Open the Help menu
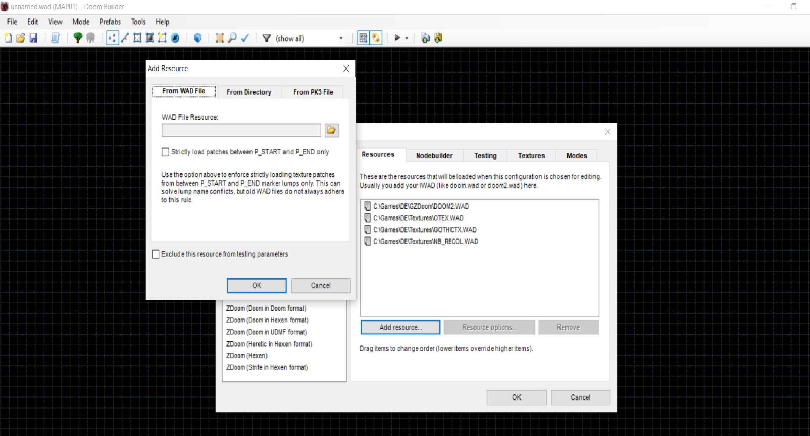 [163, 22]
